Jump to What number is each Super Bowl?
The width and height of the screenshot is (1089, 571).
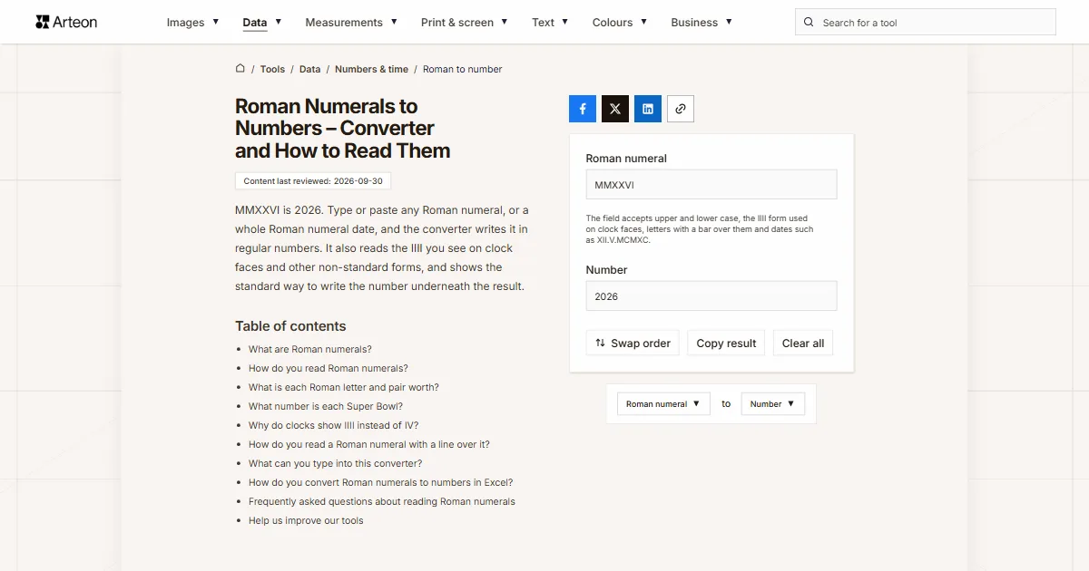(x=326, y=406)
